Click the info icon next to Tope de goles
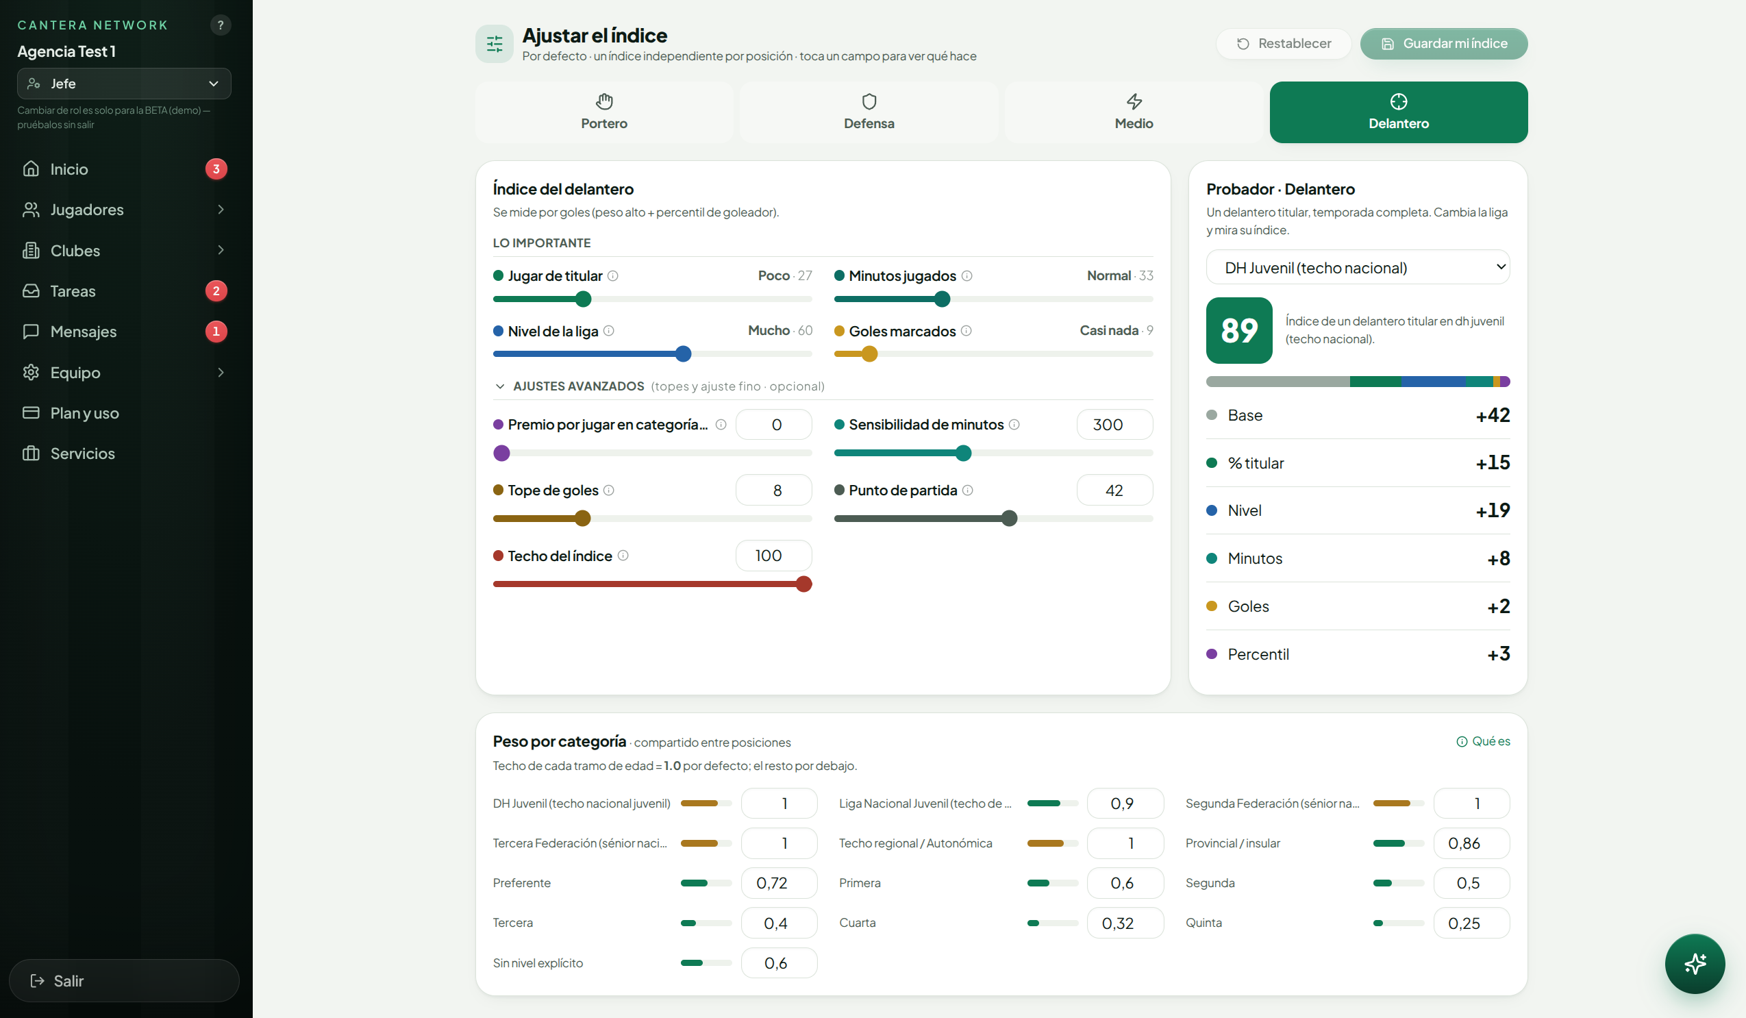This screenshot has width=1746, height=1018. [x=609, y=490]
